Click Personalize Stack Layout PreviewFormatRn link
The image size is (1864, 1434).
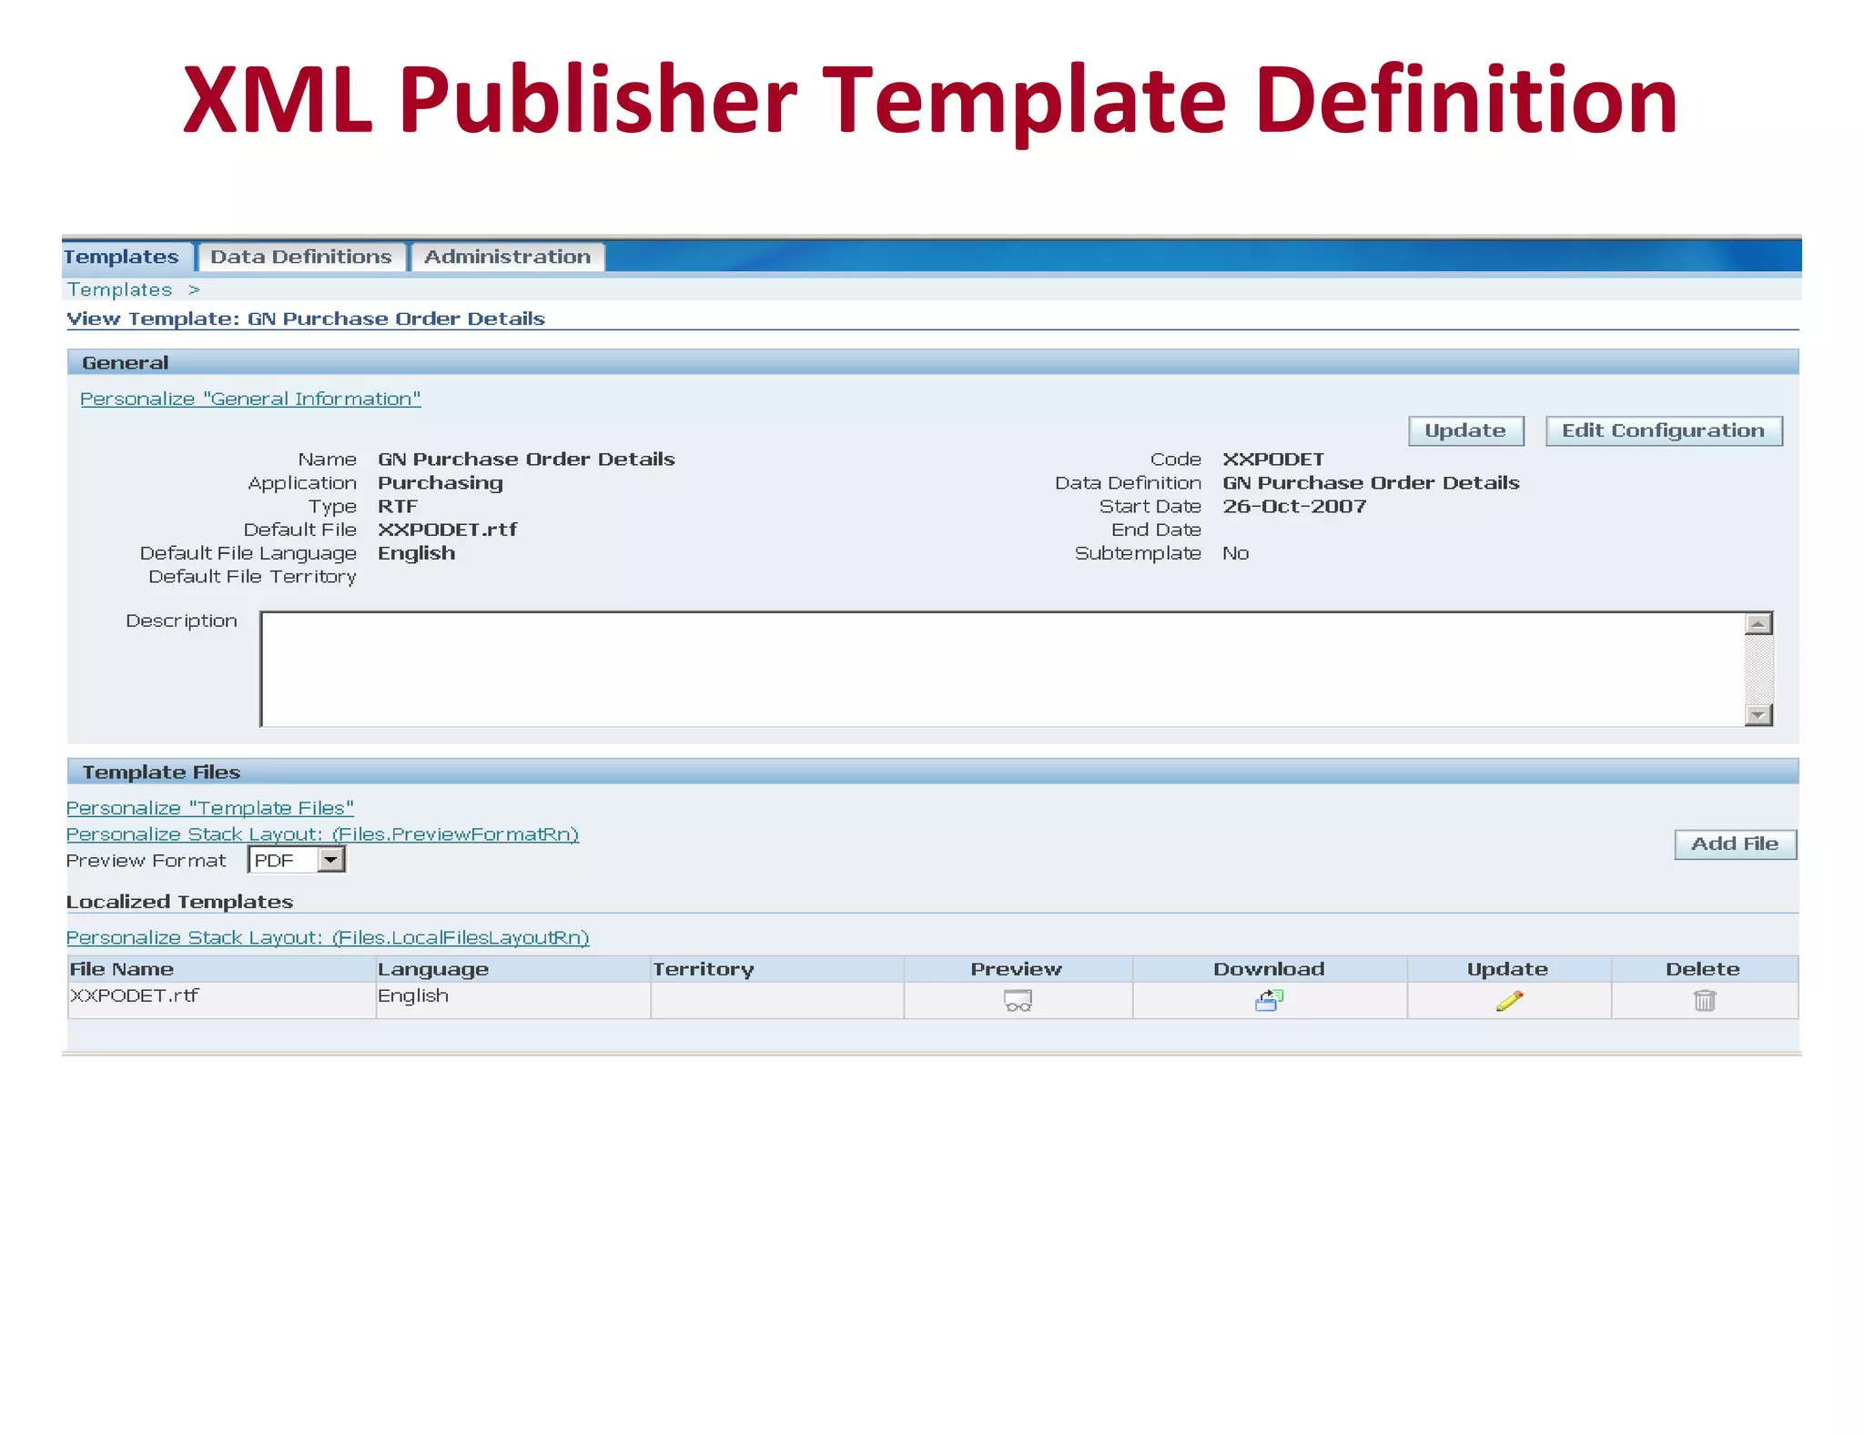[x=322, y=834]
